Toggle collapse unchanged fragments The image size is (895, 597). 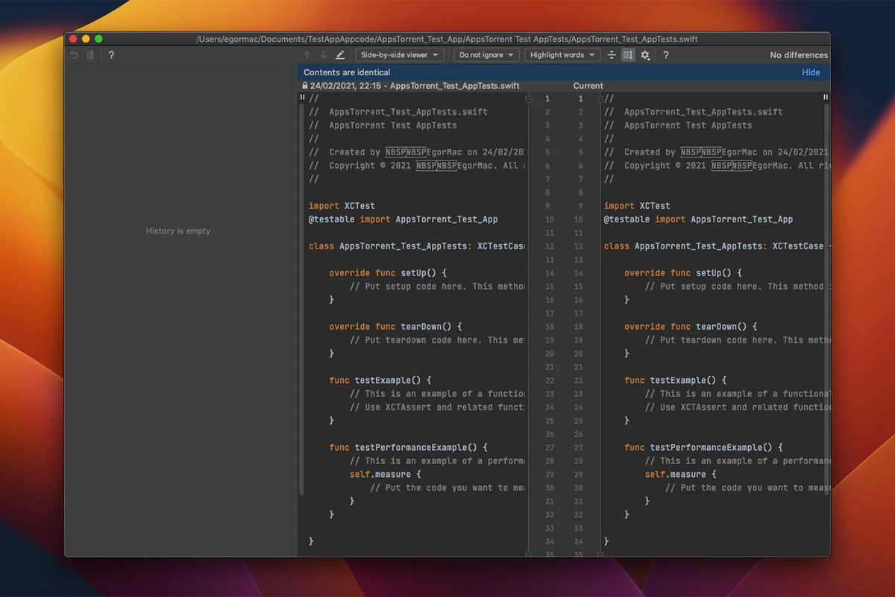coord(612,55)
